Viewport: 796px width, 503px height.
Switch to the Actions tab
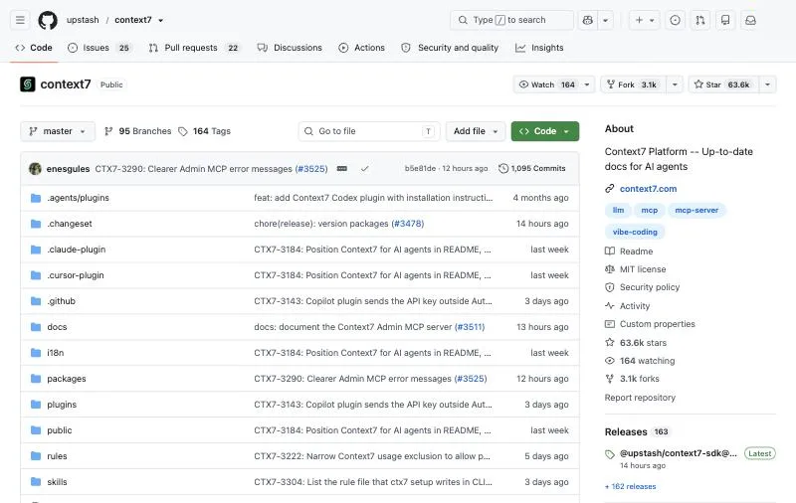[362, 48]
